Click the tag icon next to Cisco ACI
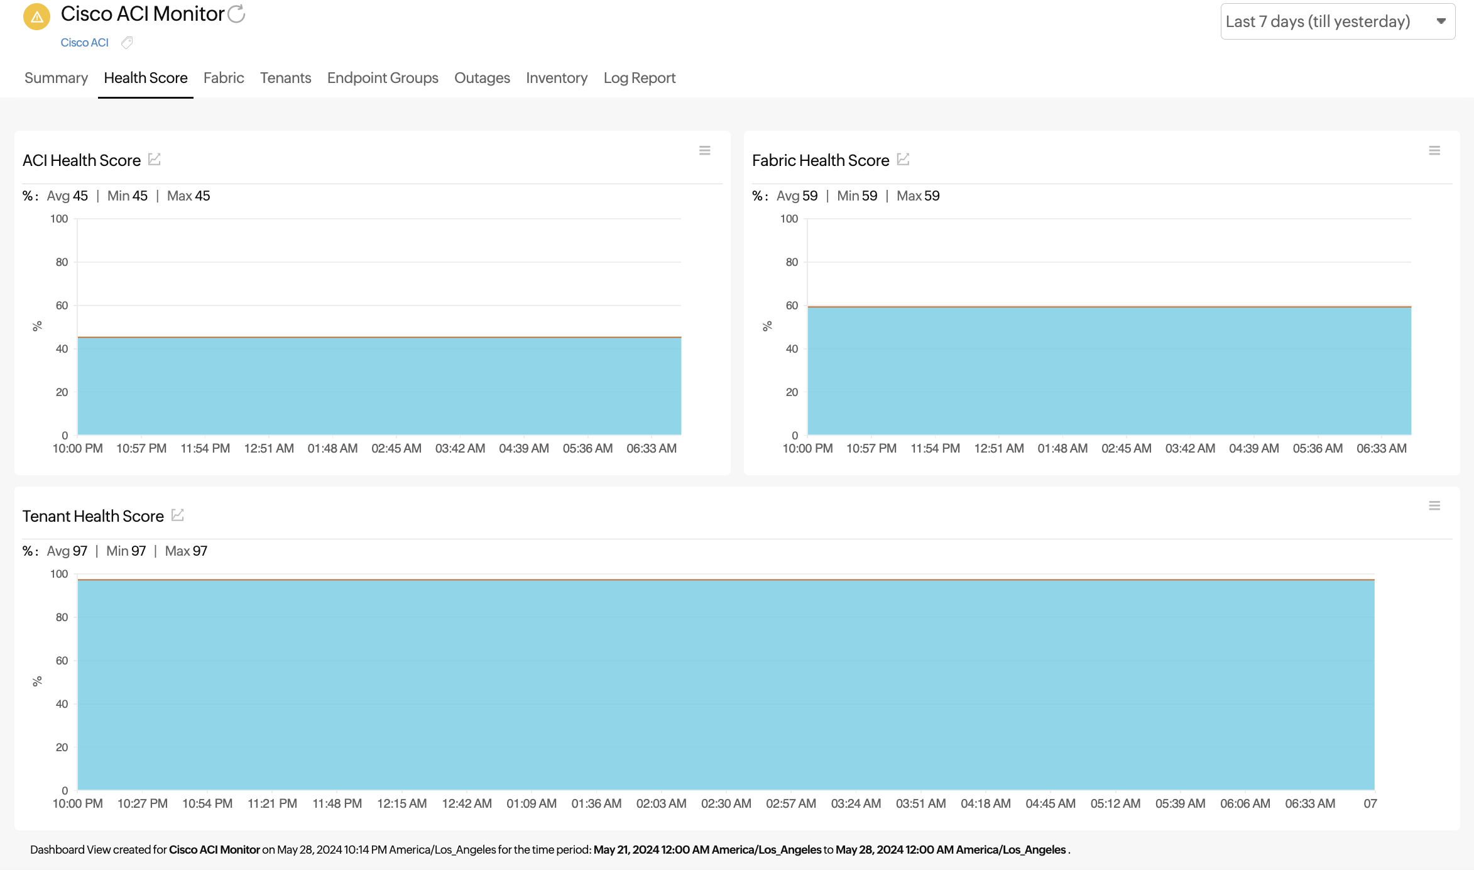 [127, 43]
